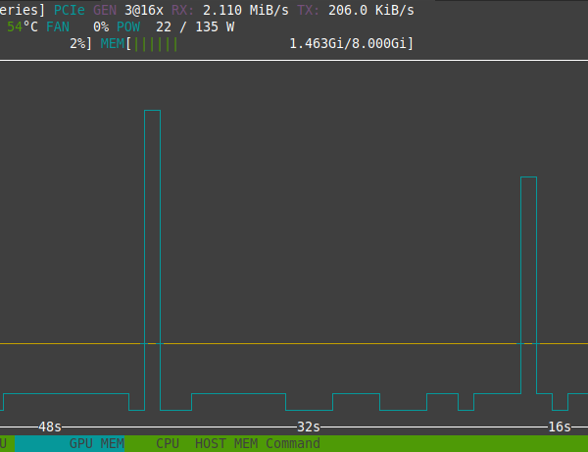Image resolution: width=588 pixels, height=452 pixels.
Task: Click the 48s time axis label
Action: pyautogui.click(x=50, y=427)
